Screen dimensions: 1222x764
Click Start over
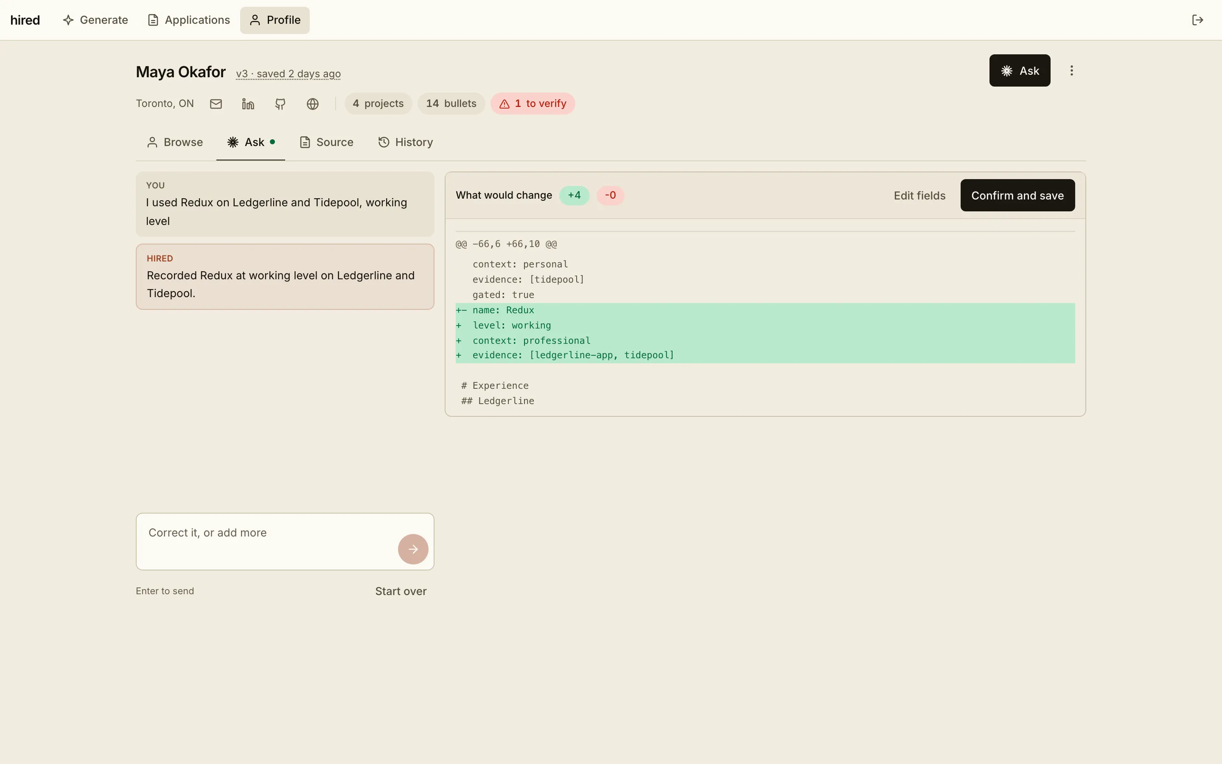[401, 591]
